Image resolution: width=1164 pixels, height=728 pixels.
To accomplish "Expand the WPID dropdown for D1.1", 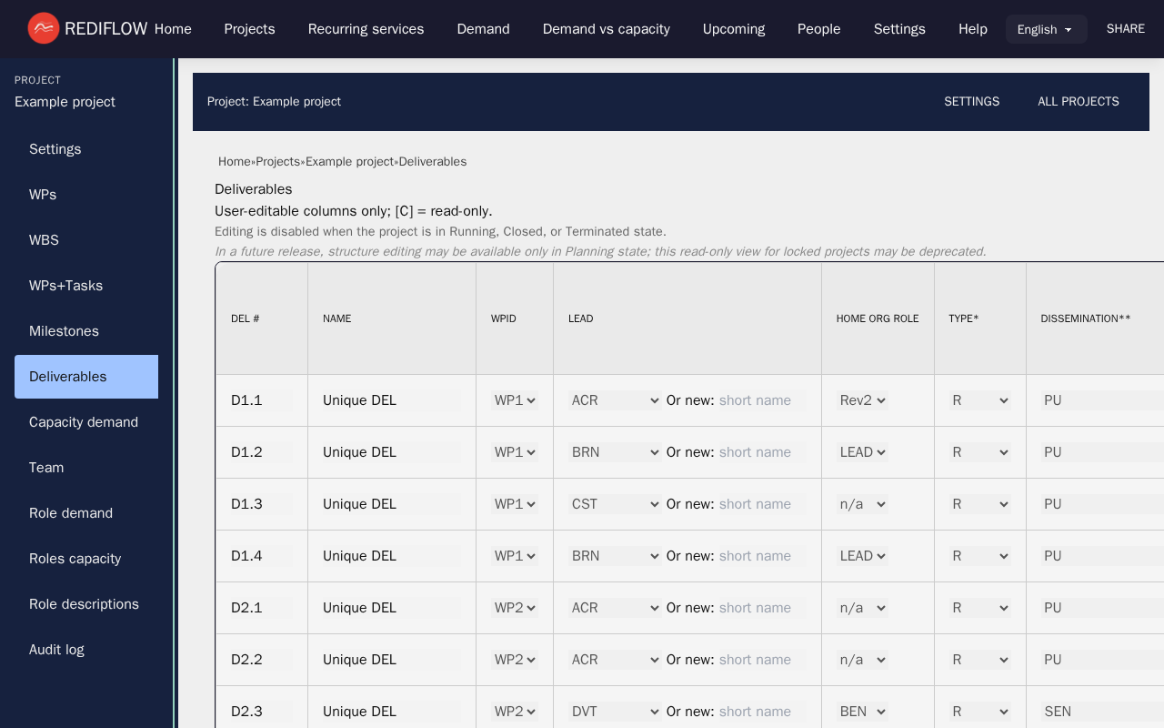I will coord(515,400).
